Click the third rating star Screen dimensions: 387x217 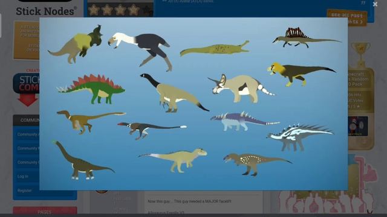tap(120, 10)
